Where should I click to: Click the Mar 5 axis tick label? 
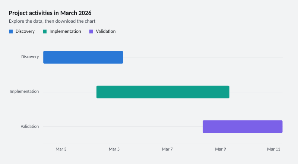pyautogui.click(x=114, y=149)
